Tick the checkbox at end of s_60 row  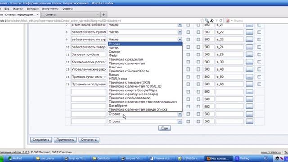[x=259, y=84]
